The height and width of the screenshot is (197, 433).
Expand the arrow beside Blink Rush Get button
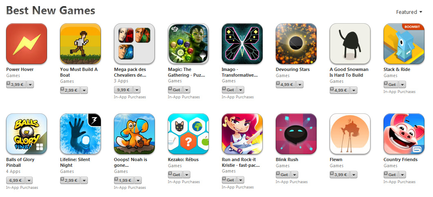point(295,175)
